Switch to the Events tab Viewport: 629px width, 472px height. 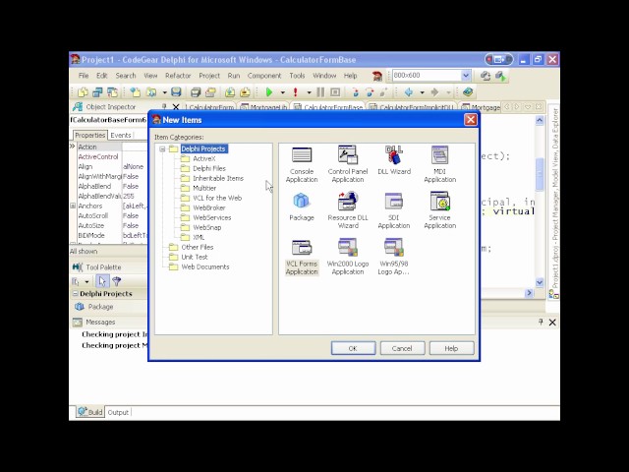[x=121, y=136]
